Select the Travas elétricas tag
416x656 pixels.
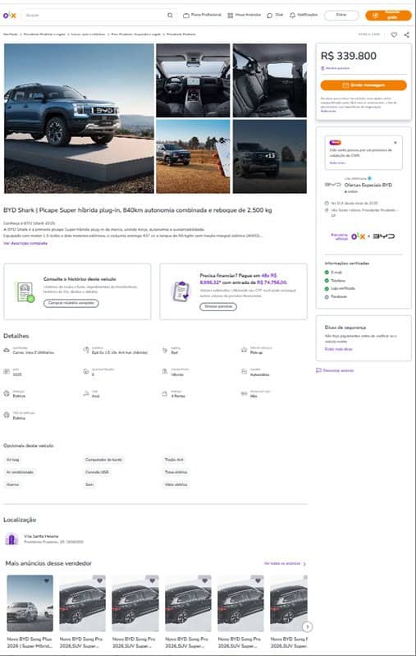coord(176,472)
